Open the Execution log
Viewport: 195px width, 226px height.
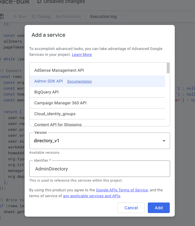coord(103,16)
